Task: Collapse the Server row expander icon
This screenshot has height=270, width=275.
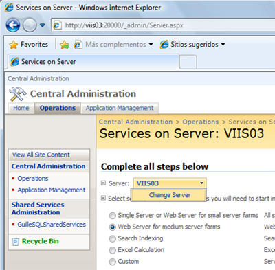Action: click(x=103, y=183)
